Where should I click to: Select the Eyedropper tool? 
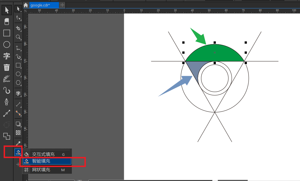(18, 144)
